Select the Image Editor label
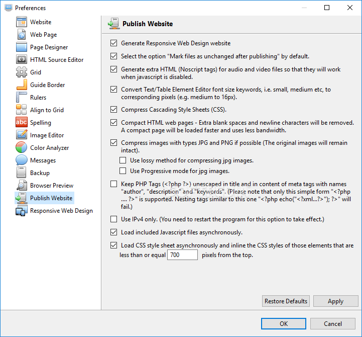The width and height of the screenshot is (362, 337). tap(47, 135)
